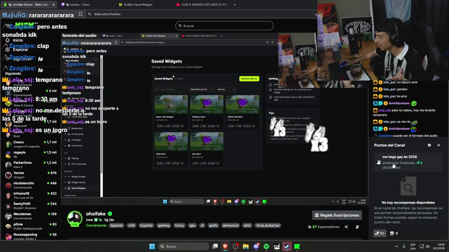Image resolution: width=449 pixels, height=252 pixels.
Task: Open the network and volume tray icons
Action: [425, 246]
